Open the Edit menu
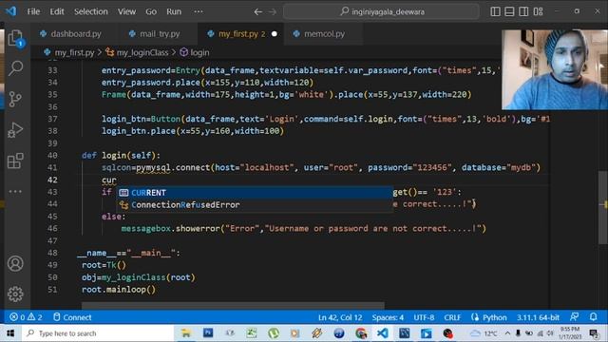Screen dimensions: 608x342 (x=57, y=11)
